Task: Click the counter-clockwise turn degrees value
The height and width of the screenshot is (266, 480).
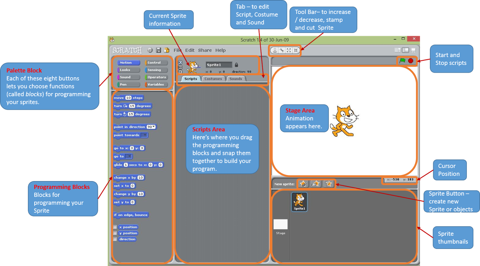Action: tap(131, 114)
